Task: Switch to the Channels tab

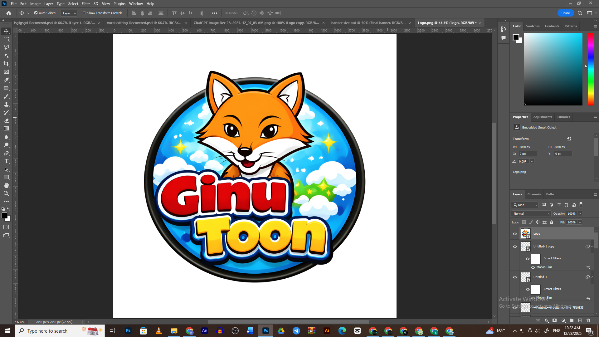Action: point(534,194)
